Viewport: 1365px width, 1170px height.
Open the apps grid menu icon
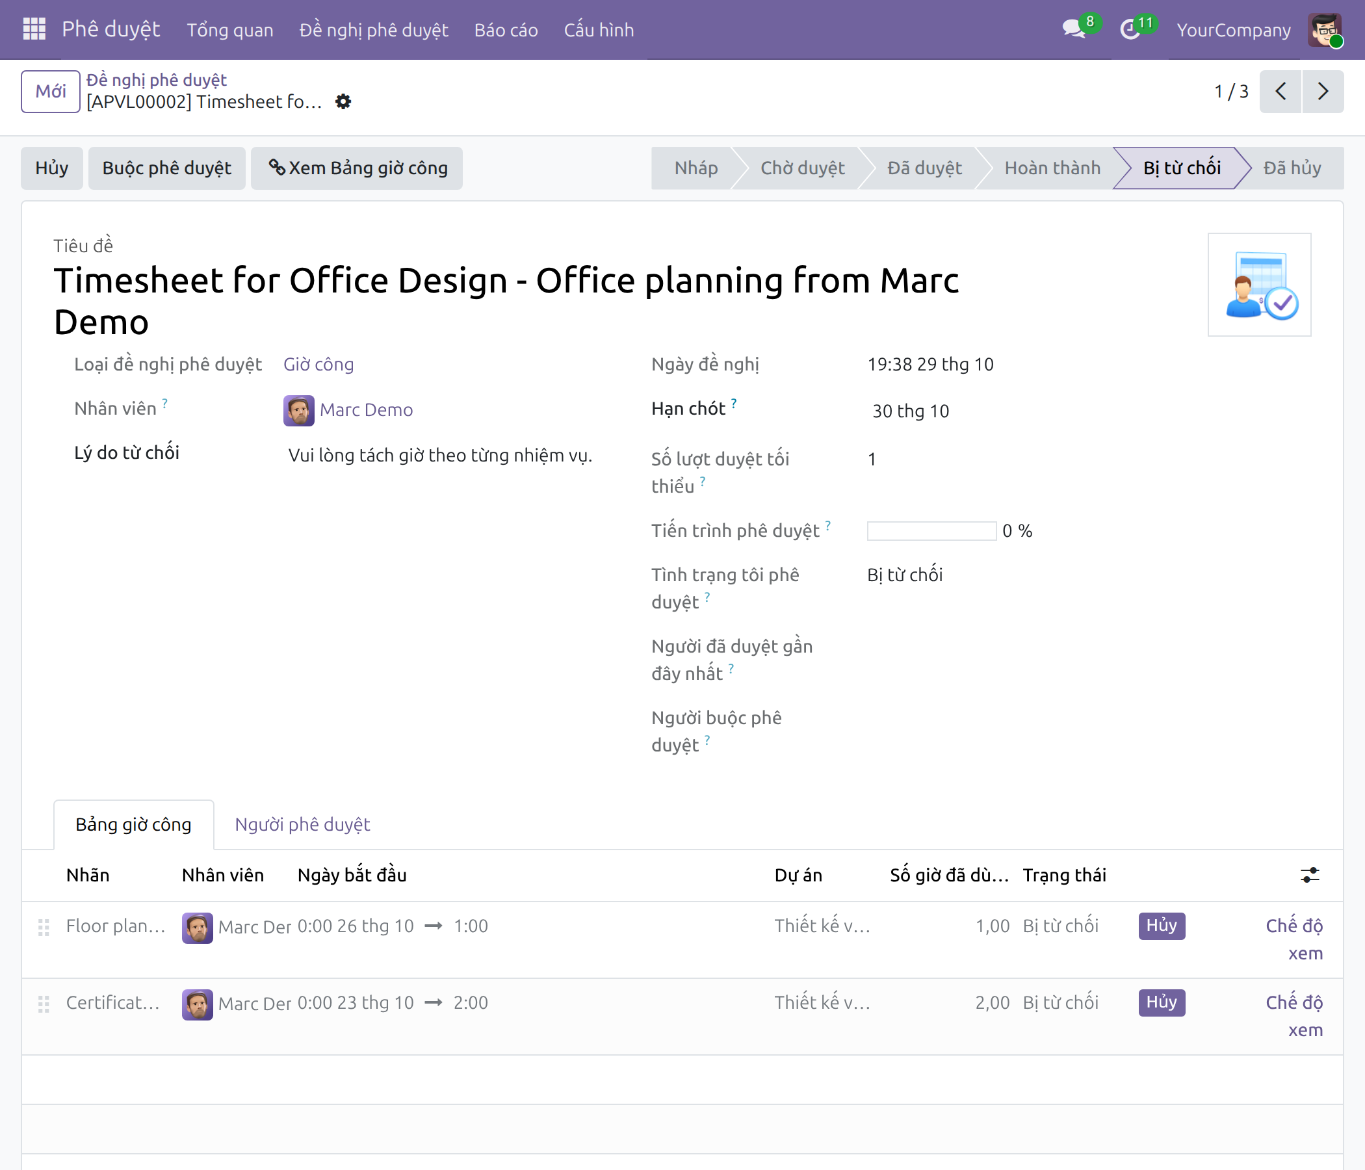(x=34, y=30)
